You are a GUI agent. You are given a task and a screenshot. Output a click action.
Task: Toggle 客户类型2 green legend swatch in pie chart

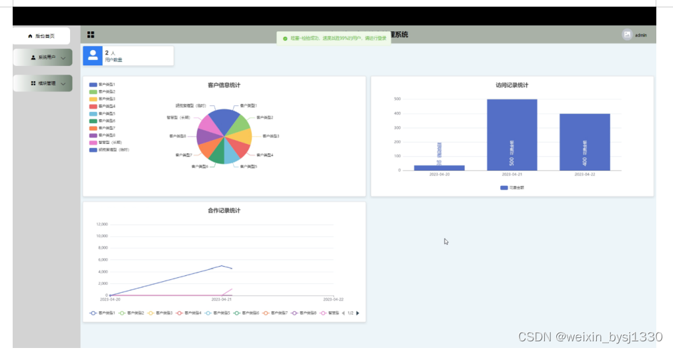click(x=93, y=92)
